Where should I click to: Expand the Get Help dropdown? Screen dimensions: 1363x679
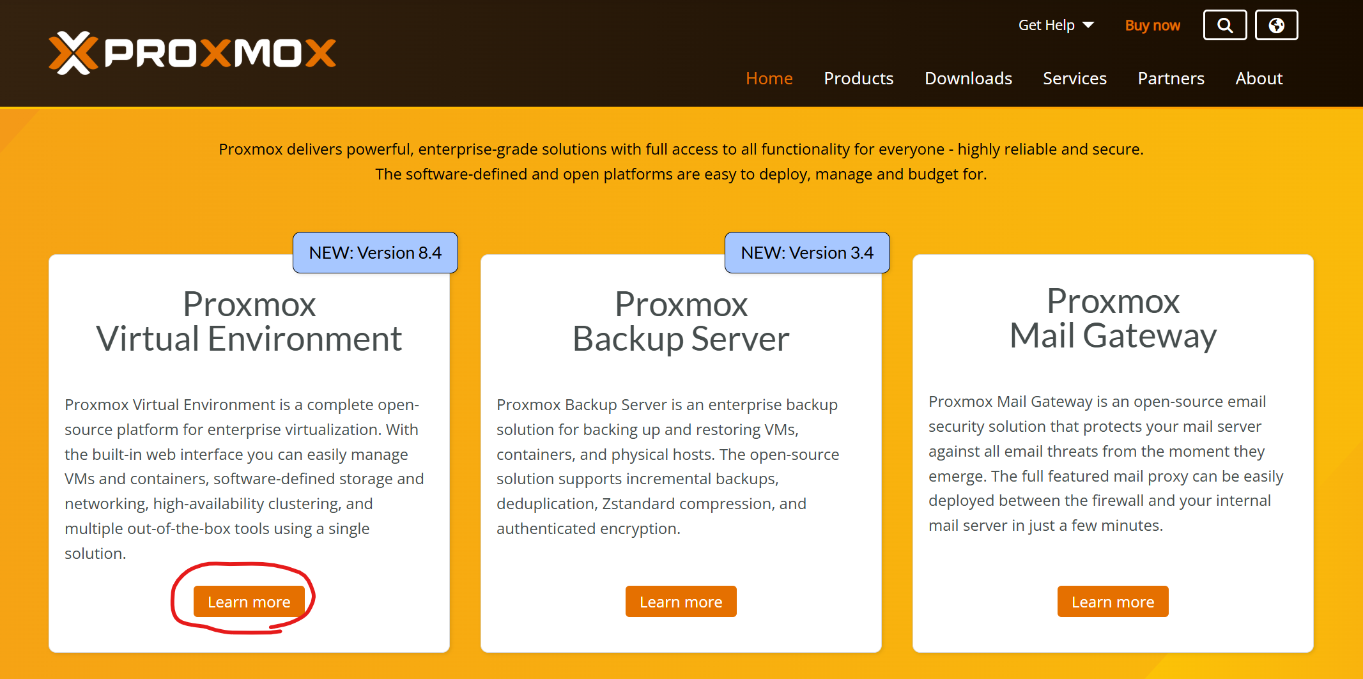[x=1056, y=25]
